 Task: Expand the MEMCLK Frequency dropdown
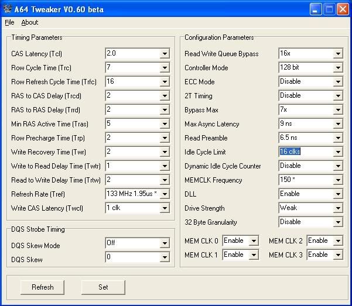338,180
